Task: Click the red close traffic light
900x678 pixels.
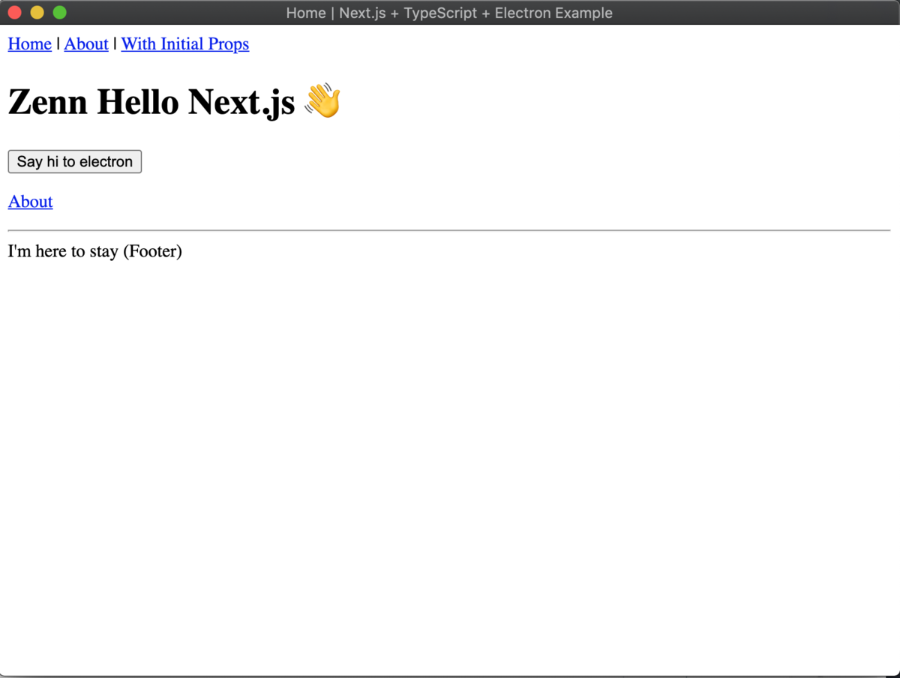Action: click(x=14, y=12)
